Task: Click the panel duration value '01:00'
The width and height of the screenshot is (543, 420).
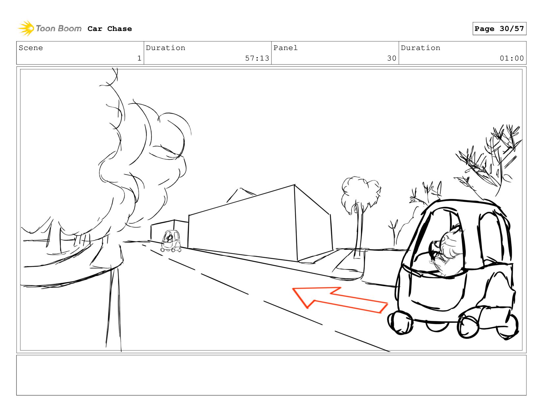Action: pyautogui.click(x=512, y=58)
